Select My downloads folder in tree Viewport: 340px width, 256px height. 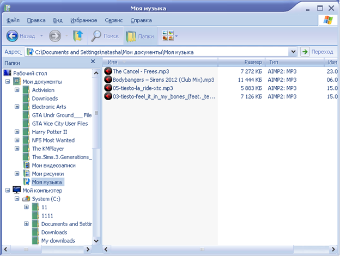tap(58, 241)
